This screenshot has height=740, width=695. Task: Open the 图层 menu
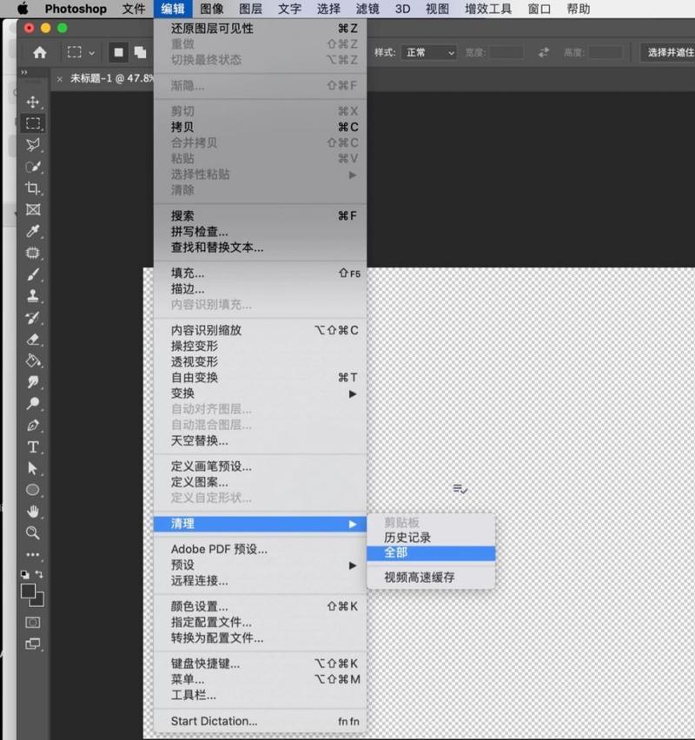(x=250, y=9)
